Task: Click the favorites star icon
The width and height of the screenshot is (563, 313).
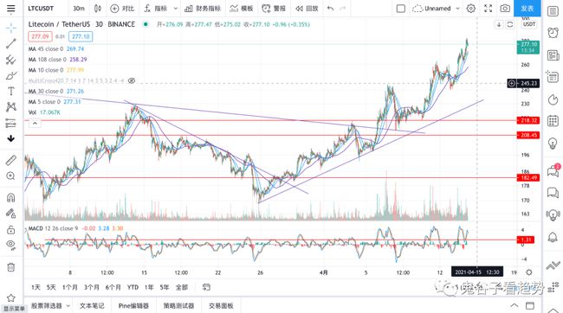Action: [10, 298]
